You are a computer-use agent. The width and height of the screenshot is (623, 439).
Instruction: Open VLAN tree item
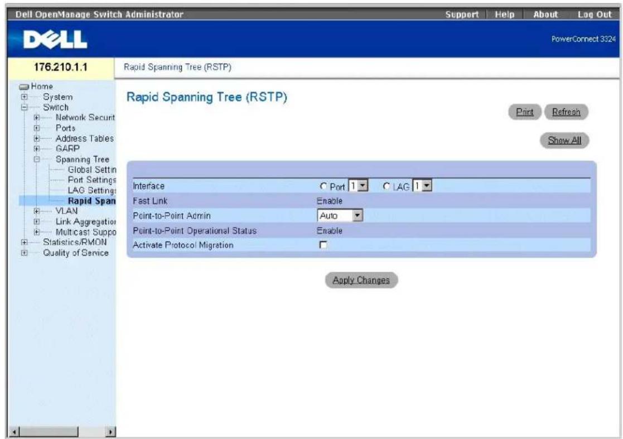click(x=66, y=211)
